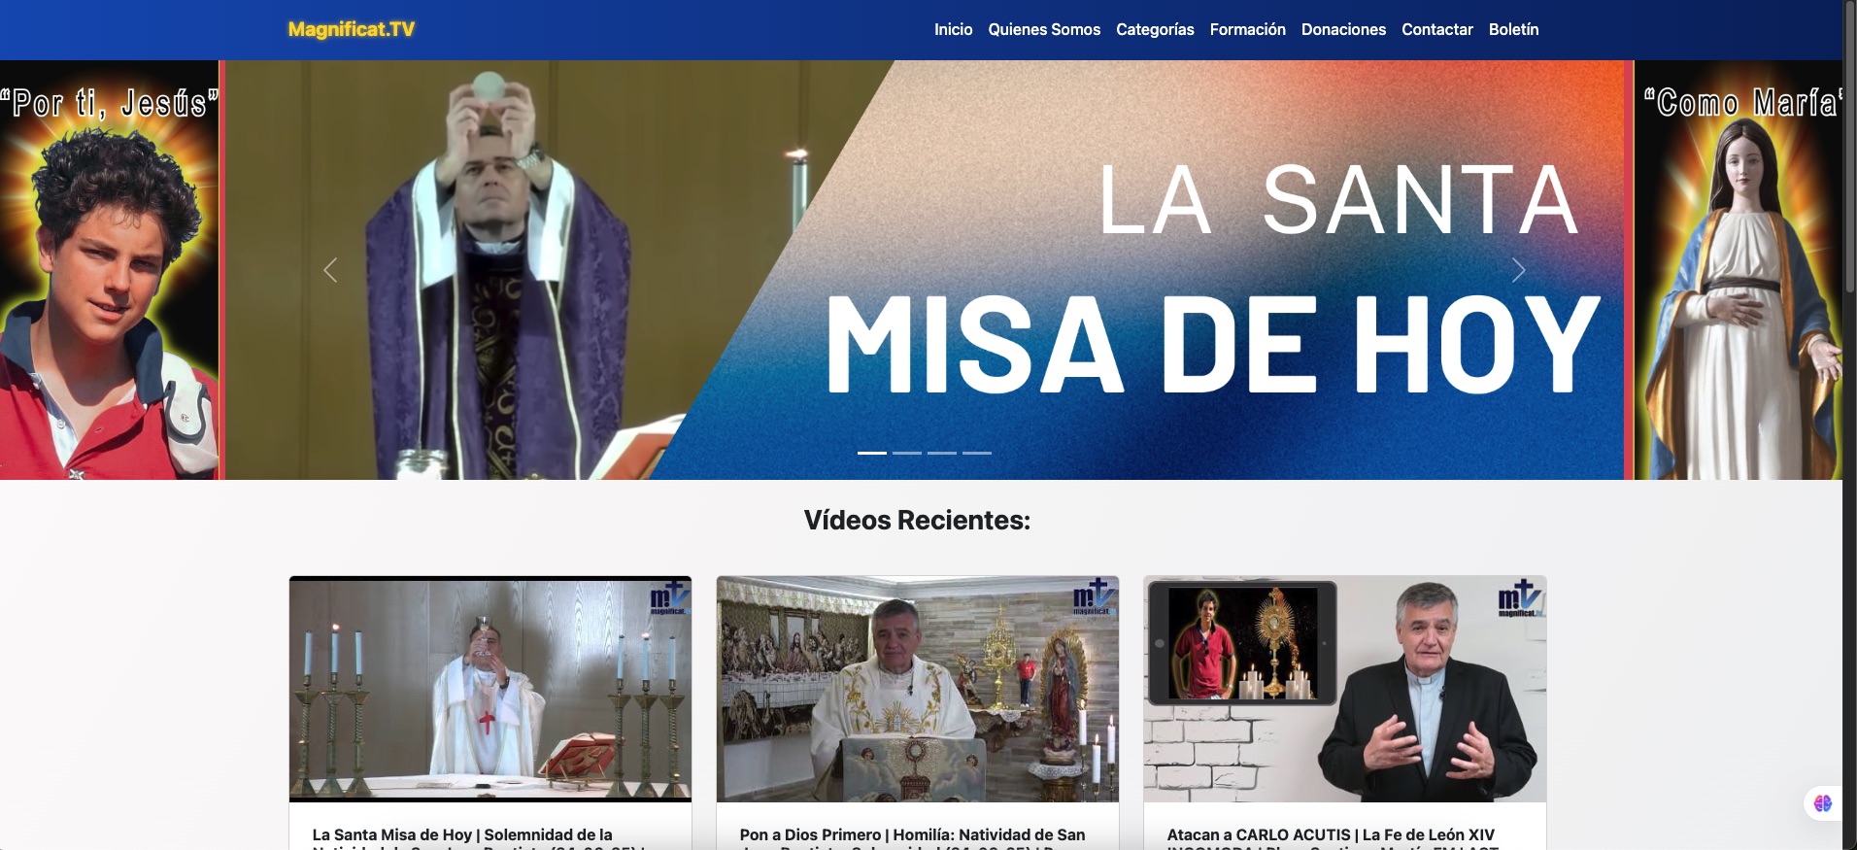Open title link "Pon a Dios Primero | Homilía"
1857x850 pixels.
coord(912,836)
